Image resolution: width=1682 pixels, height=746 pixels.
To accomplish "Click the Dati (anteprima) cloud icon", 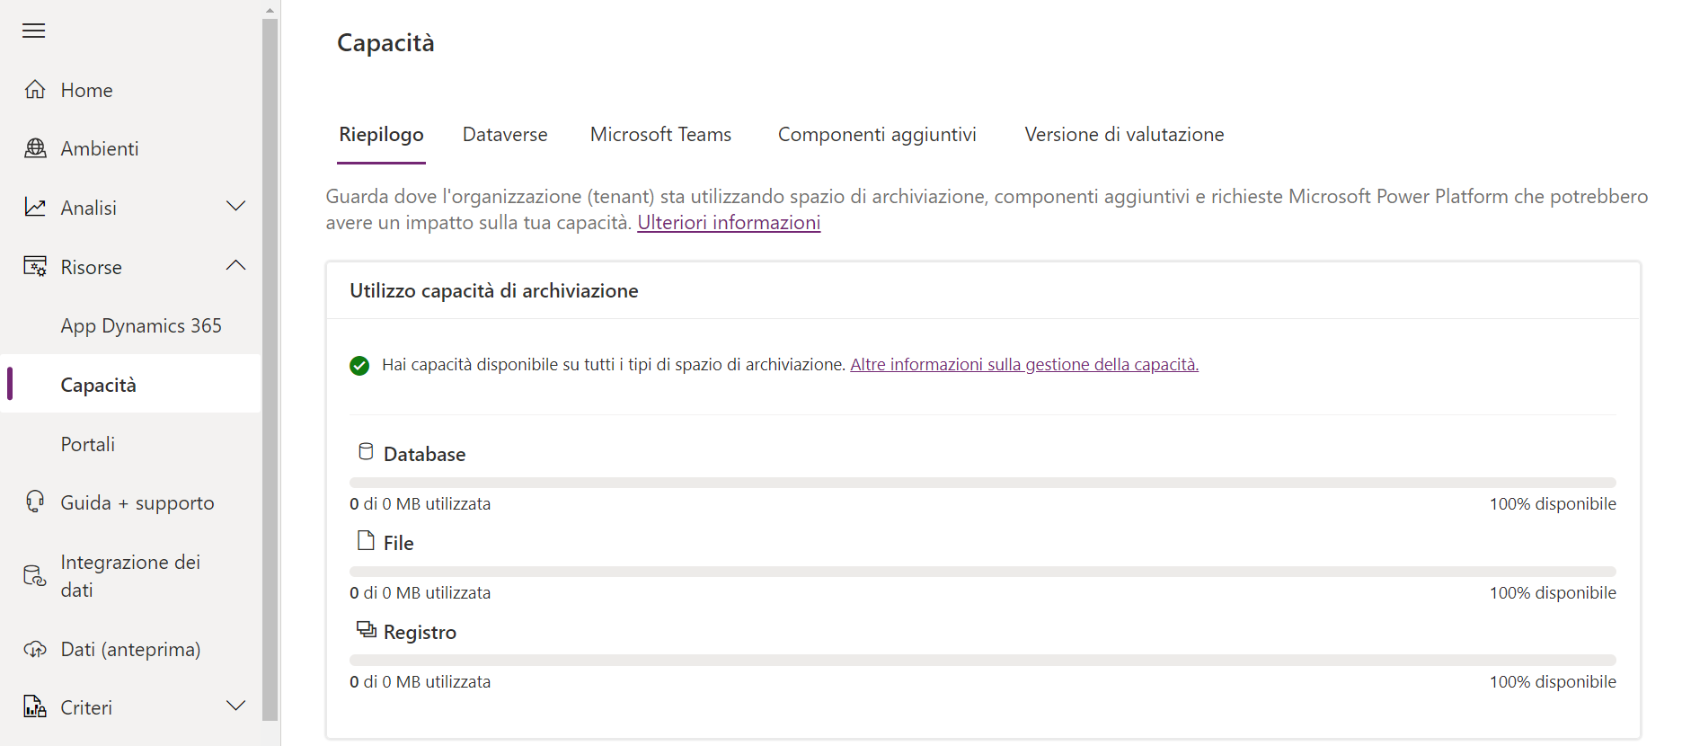I will click(35, 649).
